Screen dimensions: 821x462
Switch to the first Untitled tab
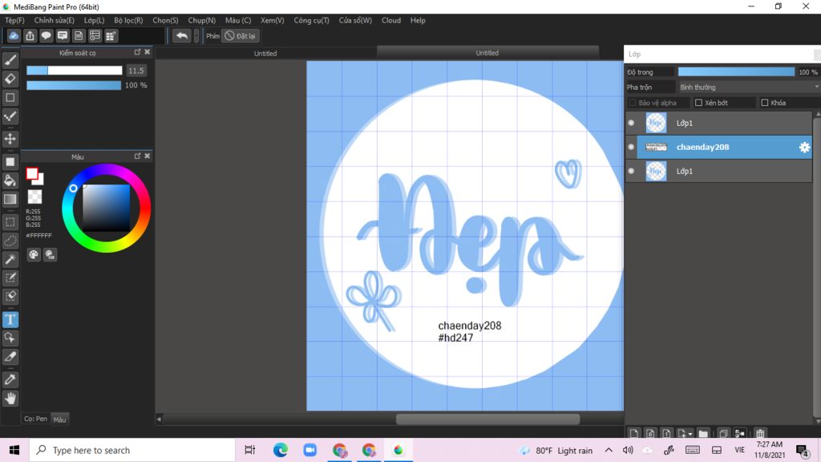point(265,53)
